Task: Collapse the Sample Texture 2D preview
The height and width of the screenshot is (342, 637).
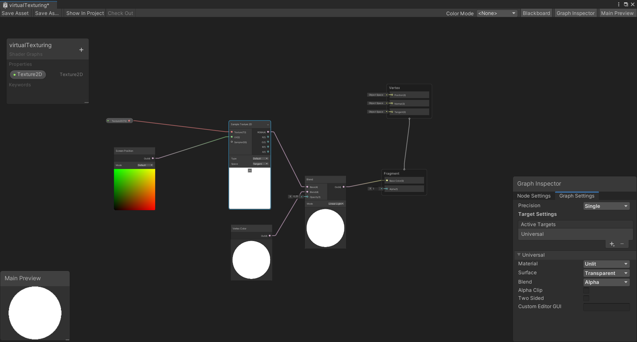Action: [250, 171]
